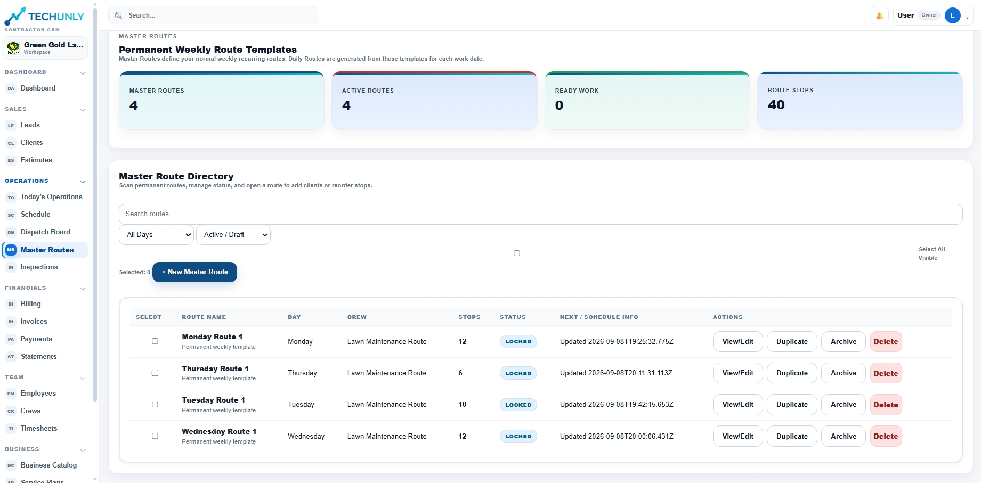Image resolution: width=981 pixels, height=483 pixels.
Task: Go to Schedule page
Action: click(45, 215)
